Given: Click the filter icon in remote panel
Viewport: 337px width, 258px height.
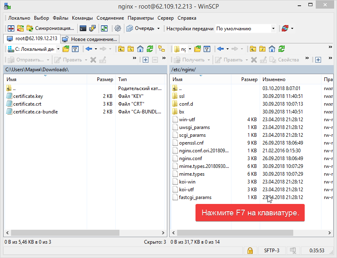Looking at the screenshot, I should (207, 49).
